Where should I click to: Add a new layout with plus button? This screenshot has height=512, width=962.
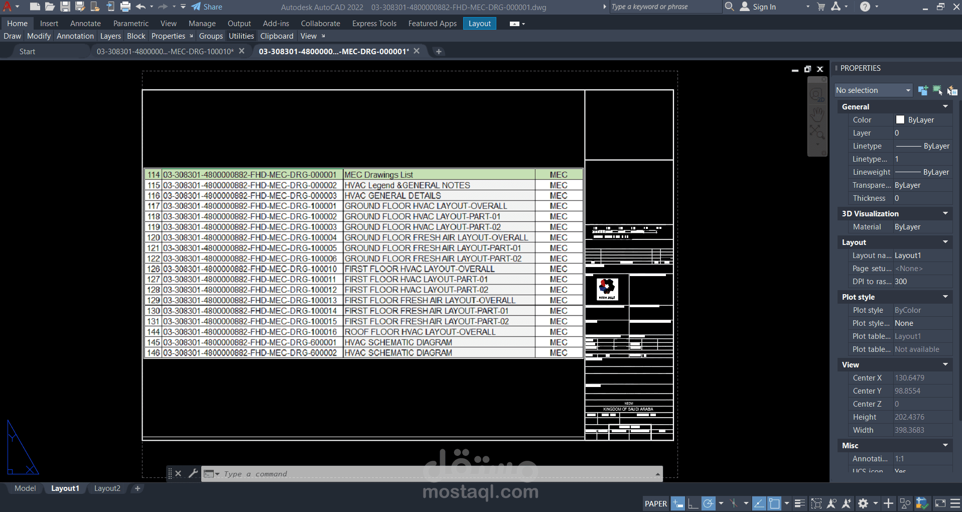pos(138,488)
